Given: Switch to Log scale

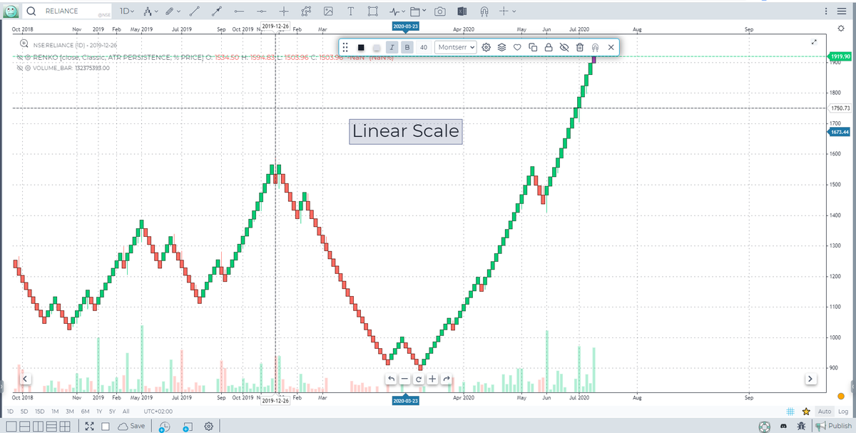Looking at the screenshot, I should (843, 412).
